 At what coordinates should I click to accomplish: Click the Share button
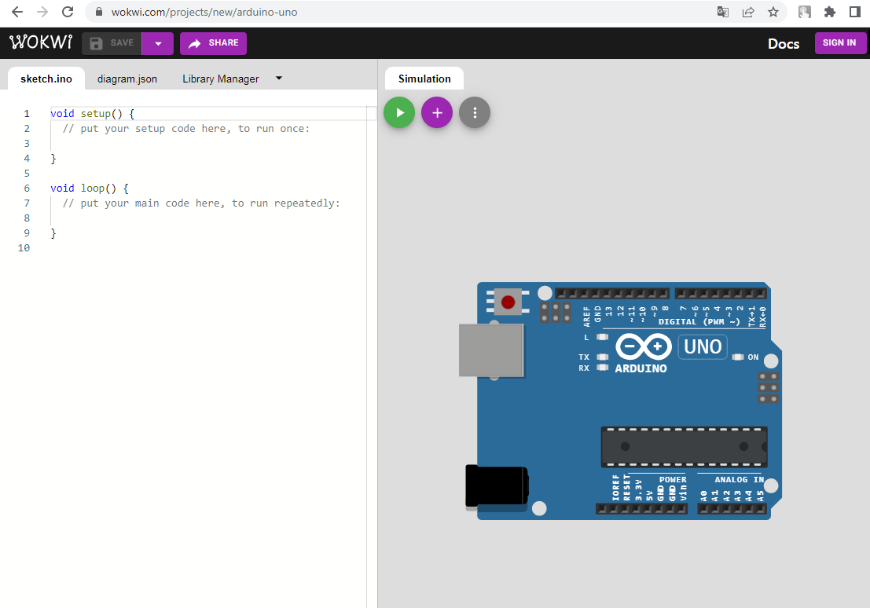[213, 43]
